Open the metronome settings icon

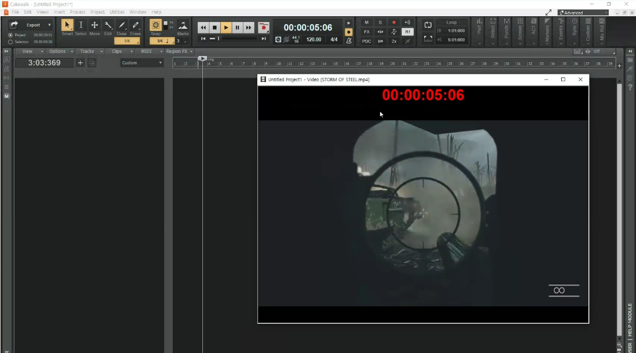coord(349,41)
